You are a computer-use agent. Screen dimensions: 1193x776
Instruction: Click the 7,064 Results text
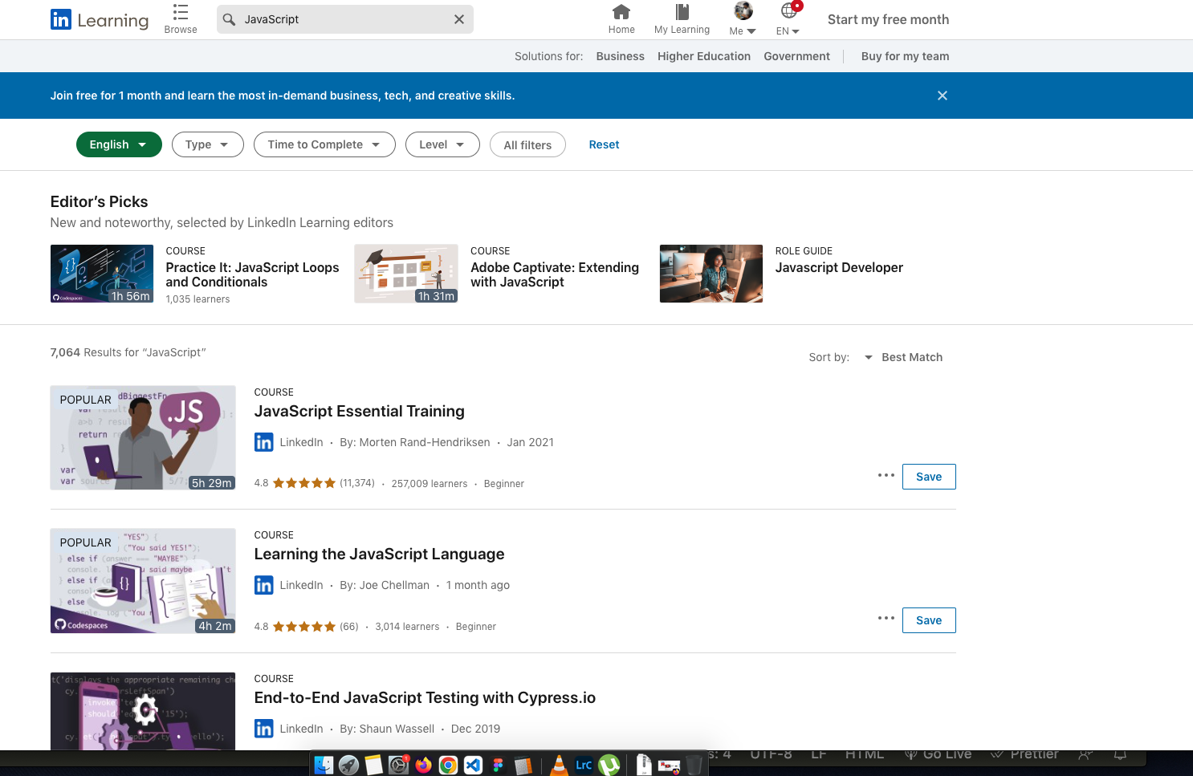128,352
